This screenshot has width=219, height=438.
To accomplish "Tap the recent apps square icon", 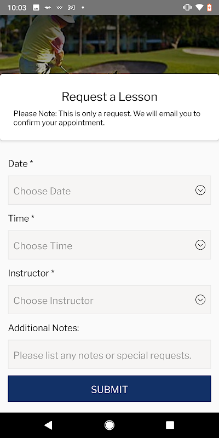I will click(x=170, y=425).
